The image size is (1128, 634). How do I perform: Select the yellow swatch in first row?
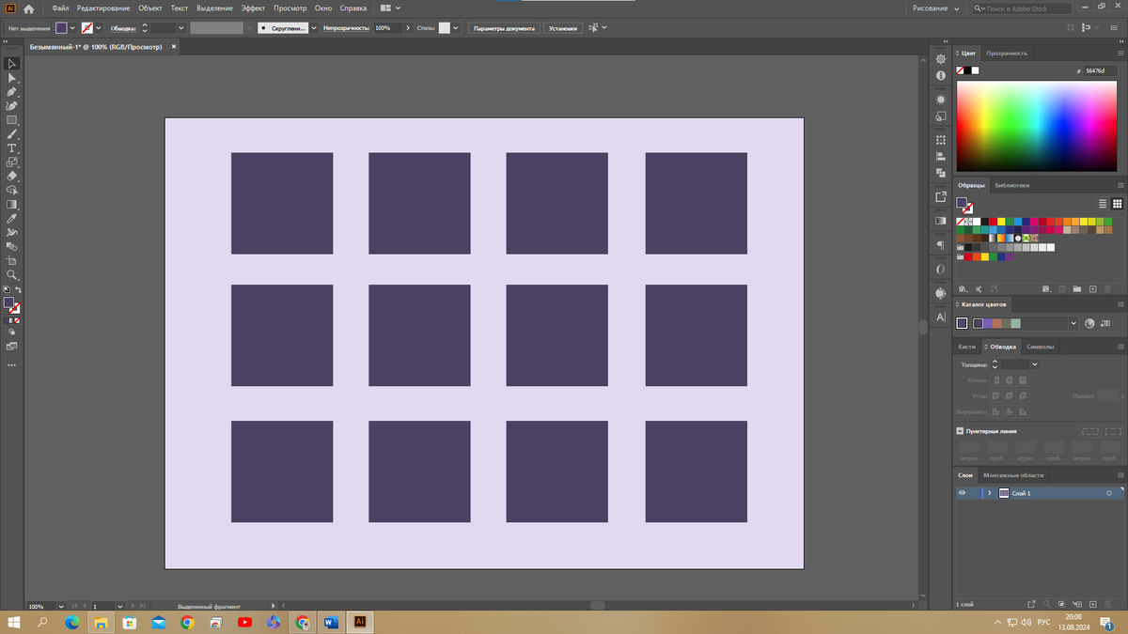1002,222
